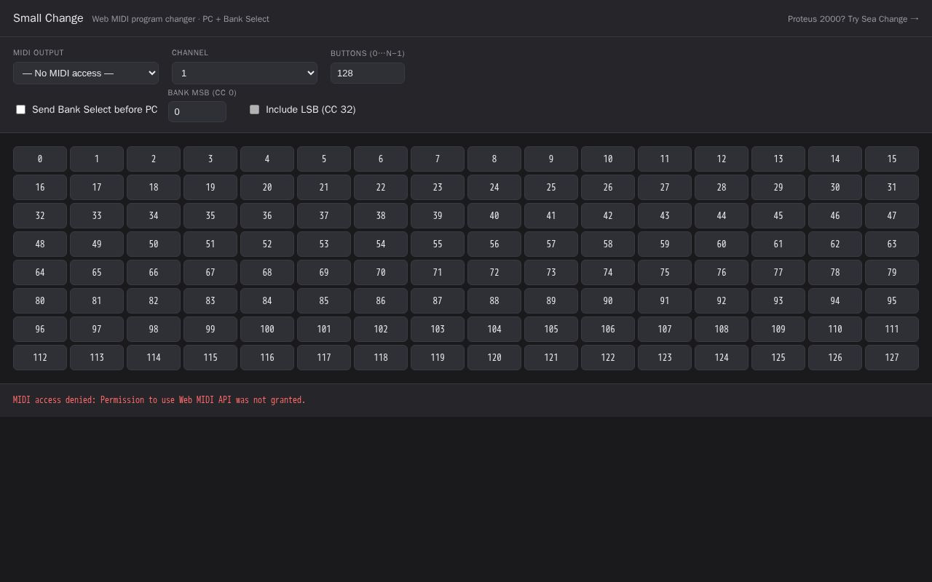Open the MIDI Output dropdown
Viewport: 932px width, 582px height.
(x=86, y=73)
